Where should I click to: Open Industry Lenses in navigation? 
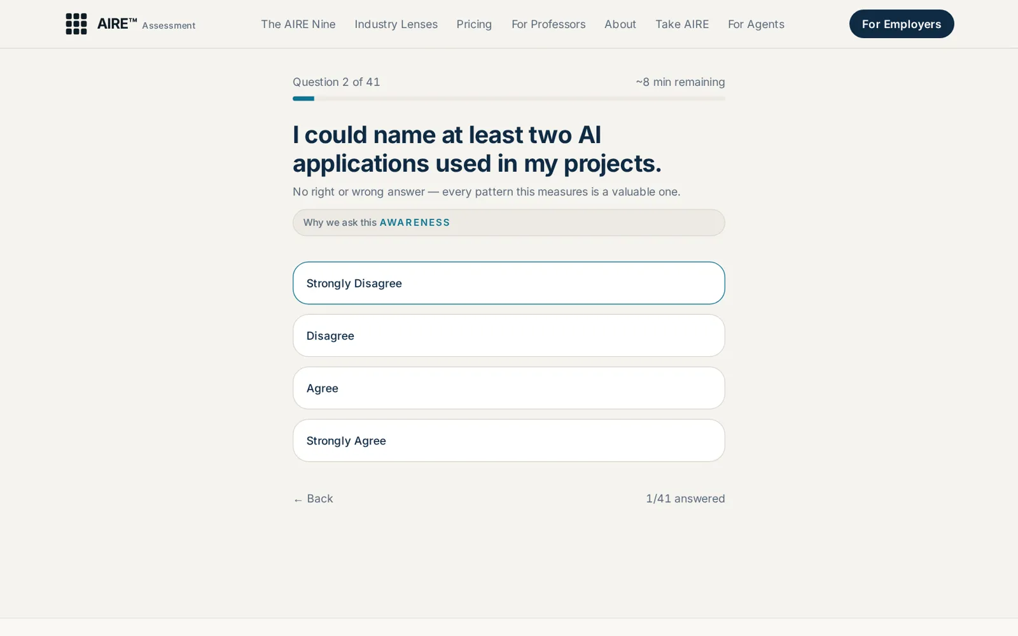[396, 24]
